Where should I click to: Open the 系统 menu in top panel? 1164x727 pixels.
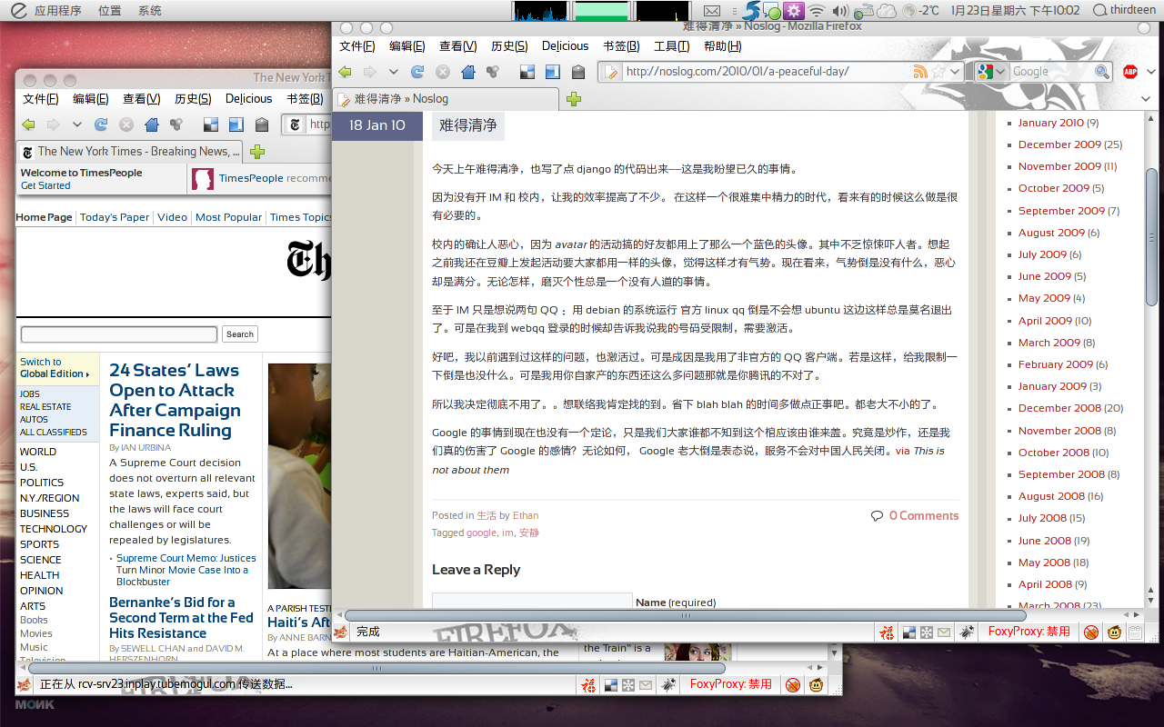[x=150, y=11]
